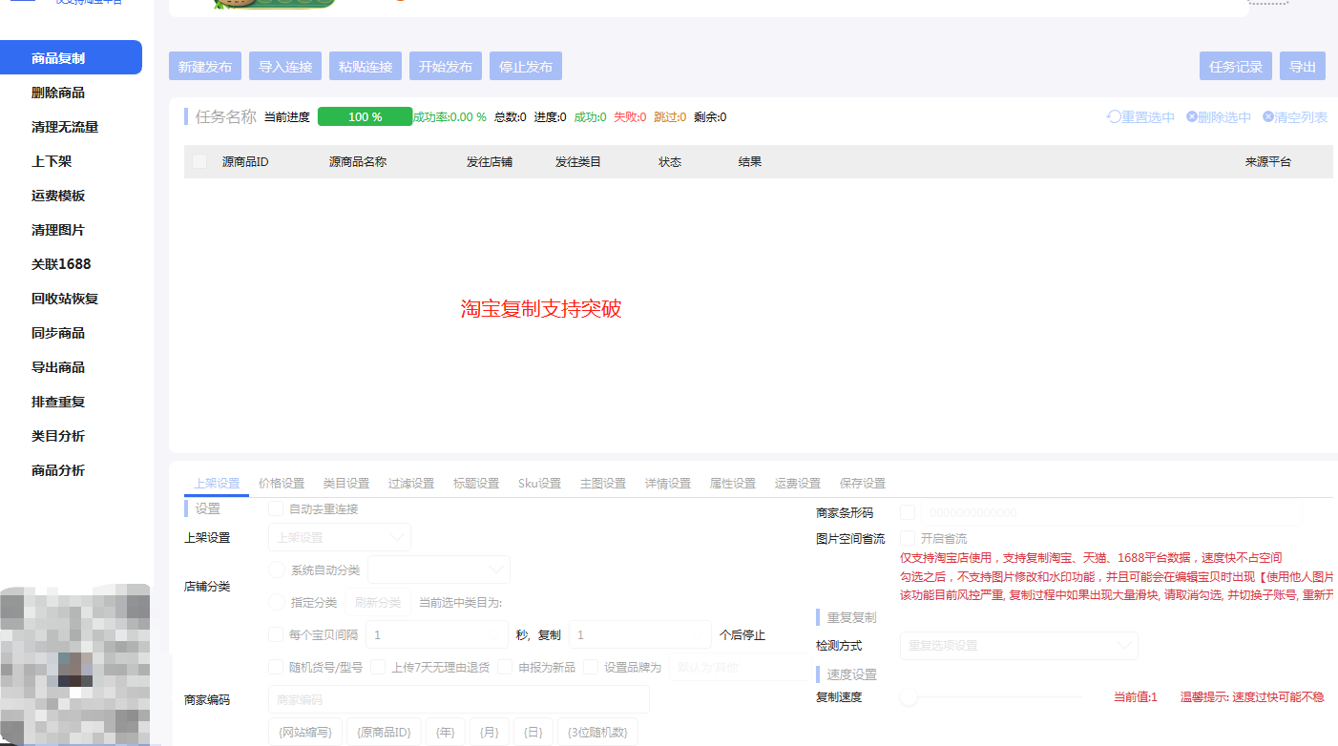Click the 重置选中 reset icon

click(x=1114, y=116)
